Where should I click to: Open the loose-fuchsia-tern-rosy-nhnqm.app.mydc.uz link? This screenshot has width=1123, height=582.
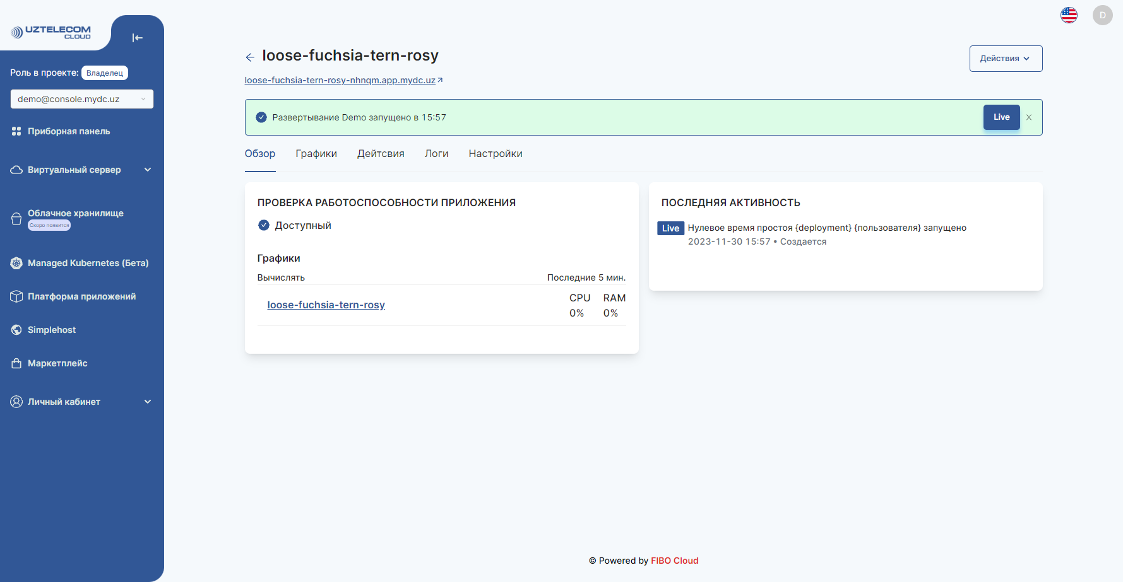click(x=340, y=80)
